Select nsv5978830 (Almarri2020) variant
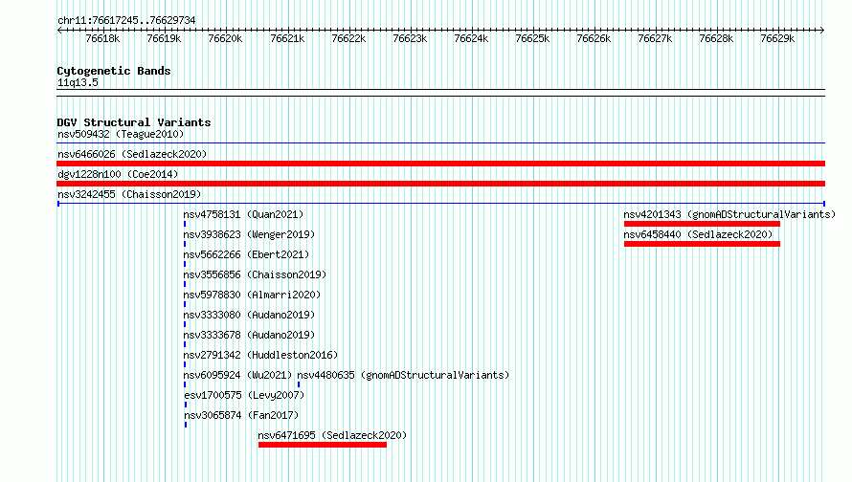 pyautogui.click(x=252, y=295)
